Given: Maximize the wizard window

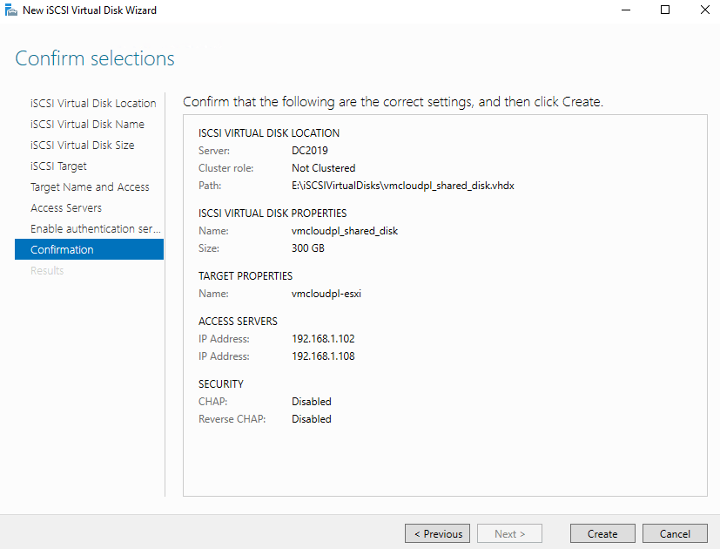Looking at the screenshot, I should pos(665,10).
